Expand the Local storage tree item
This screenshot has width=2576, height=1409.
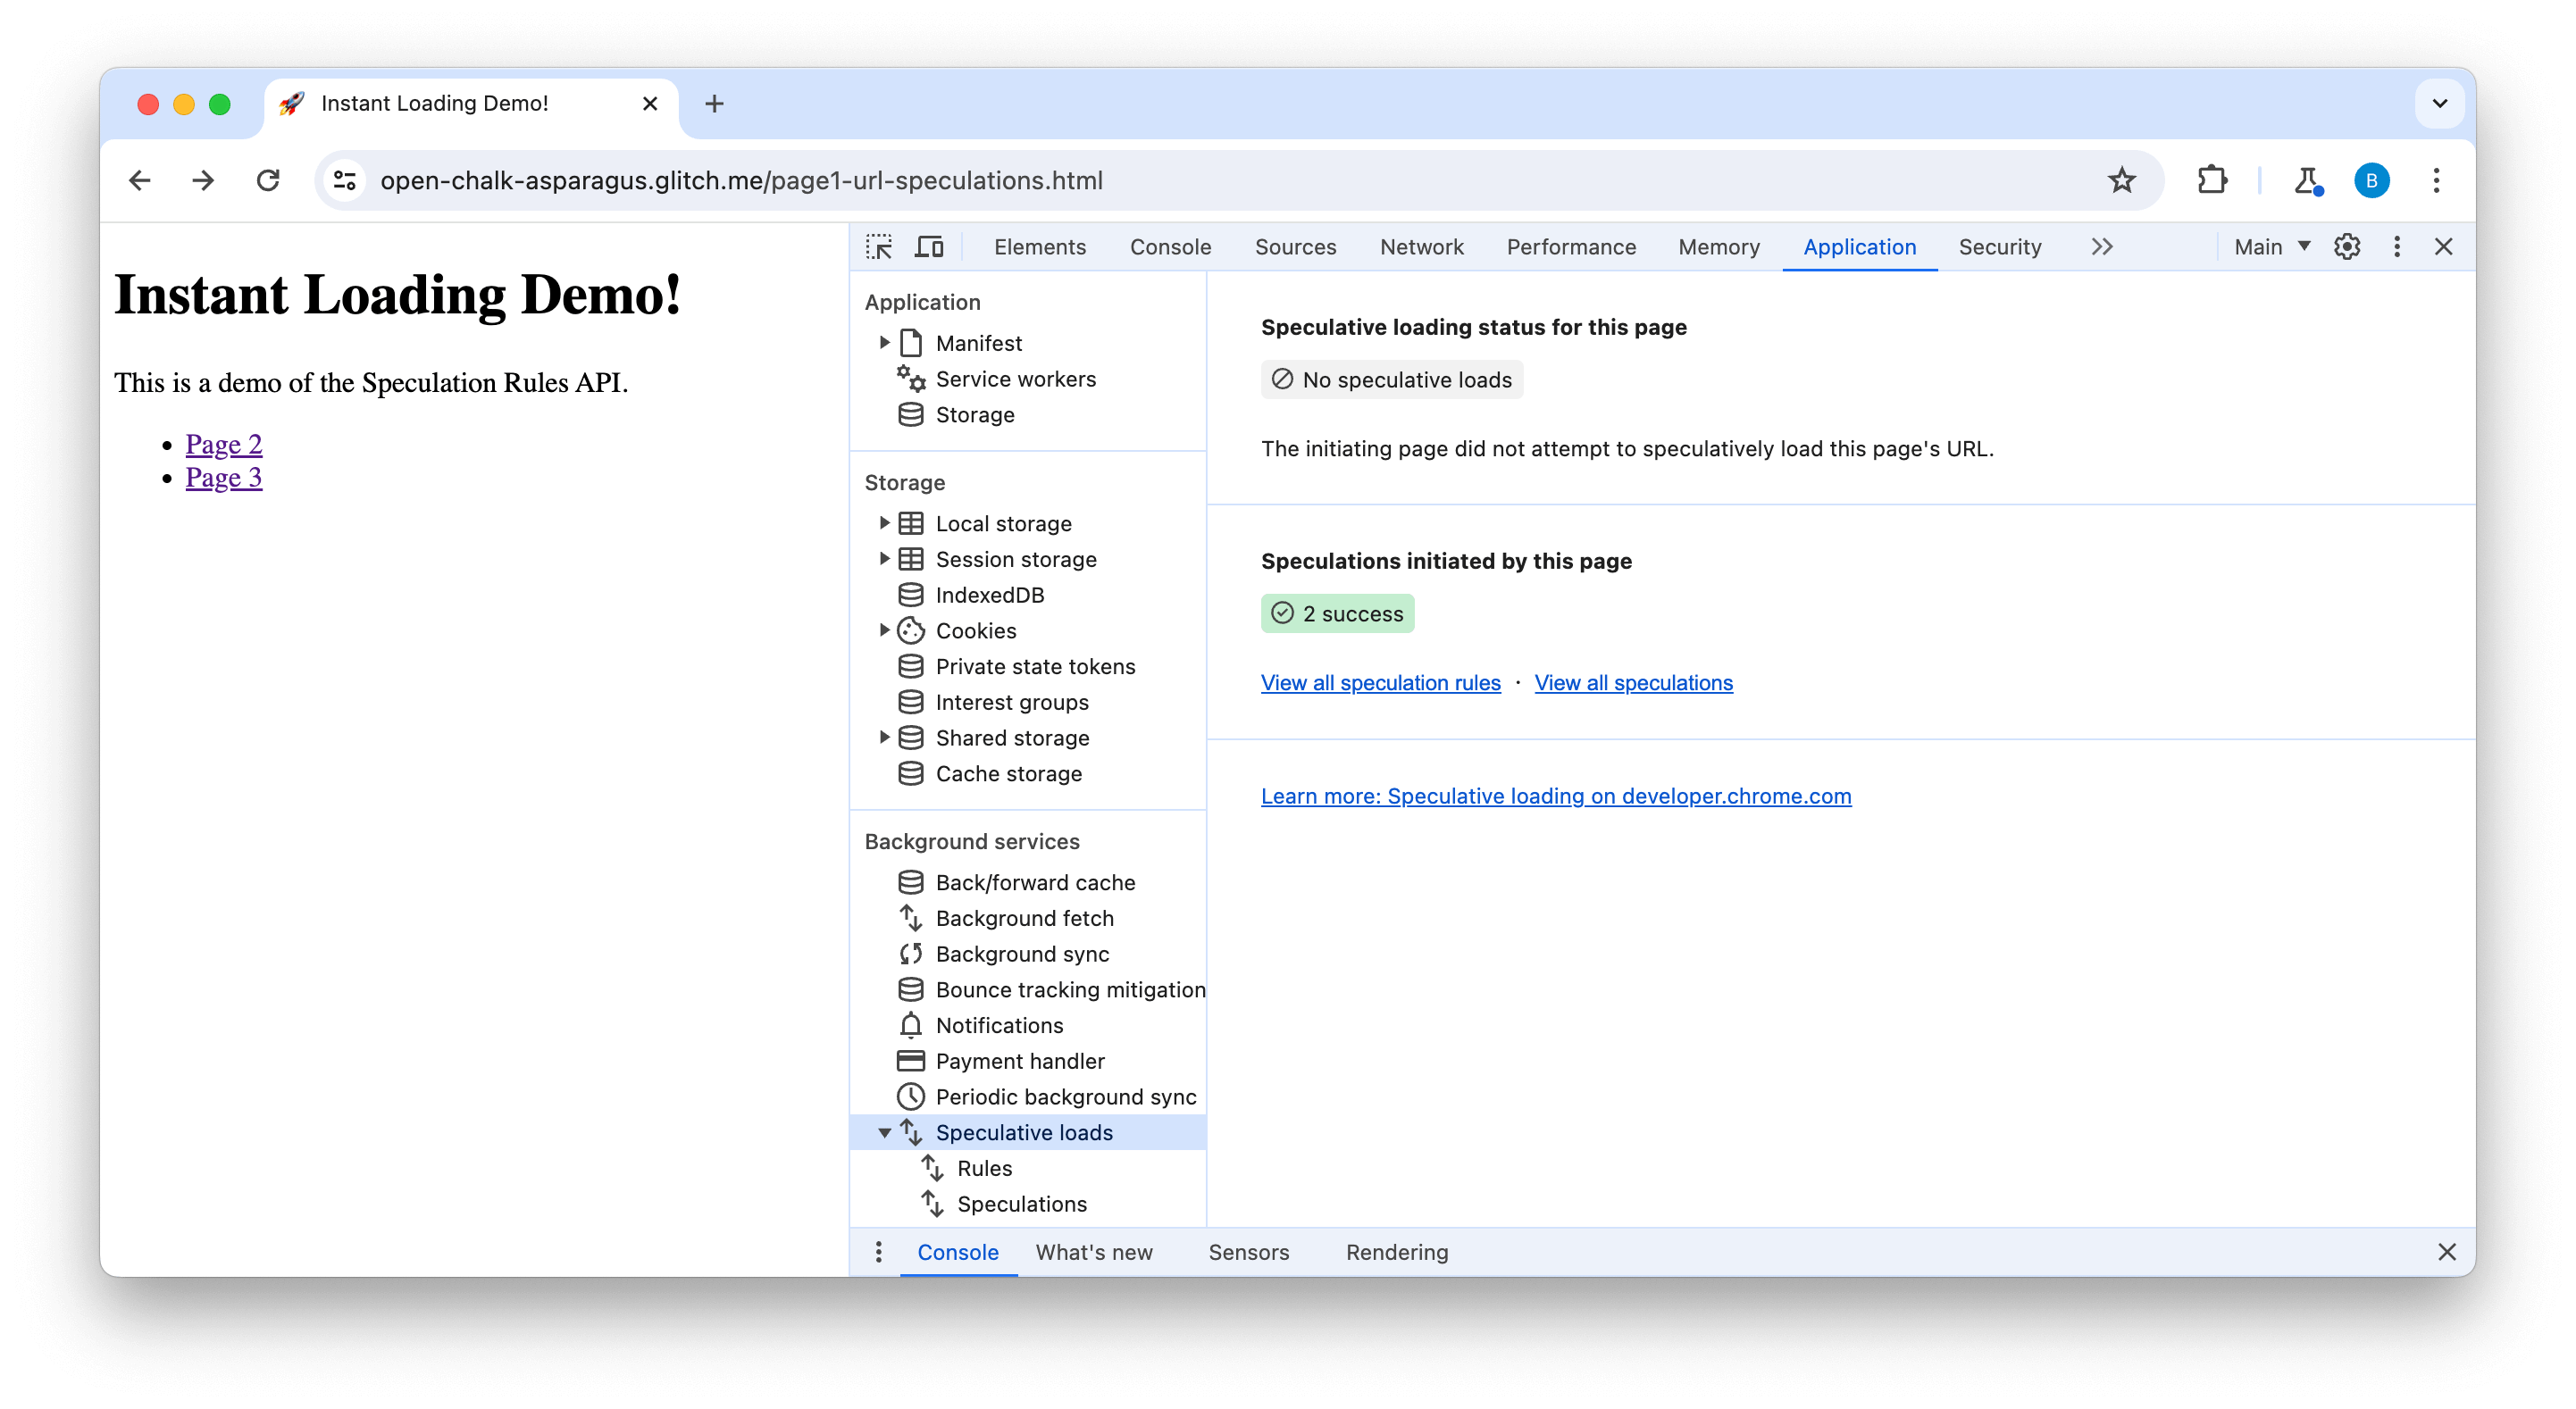pos(883,522)
